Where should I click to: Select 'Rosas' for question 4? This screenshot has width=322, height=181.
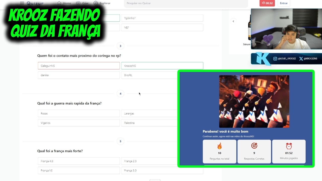pyautogui.click(x=79, y=113)
